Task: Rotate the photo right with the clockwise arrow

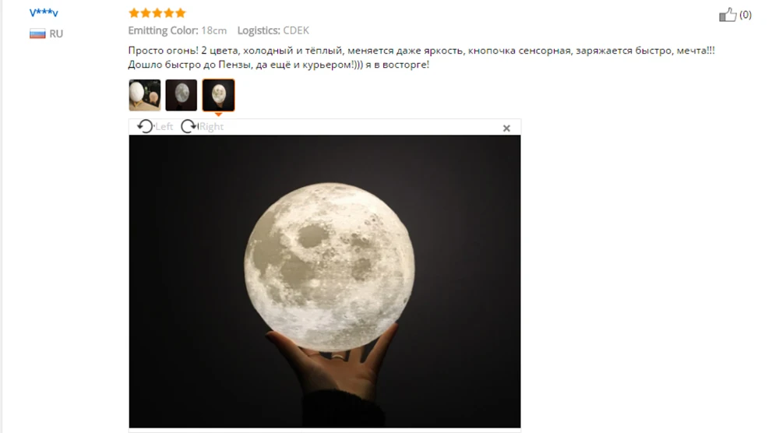Action: point(189,127)
